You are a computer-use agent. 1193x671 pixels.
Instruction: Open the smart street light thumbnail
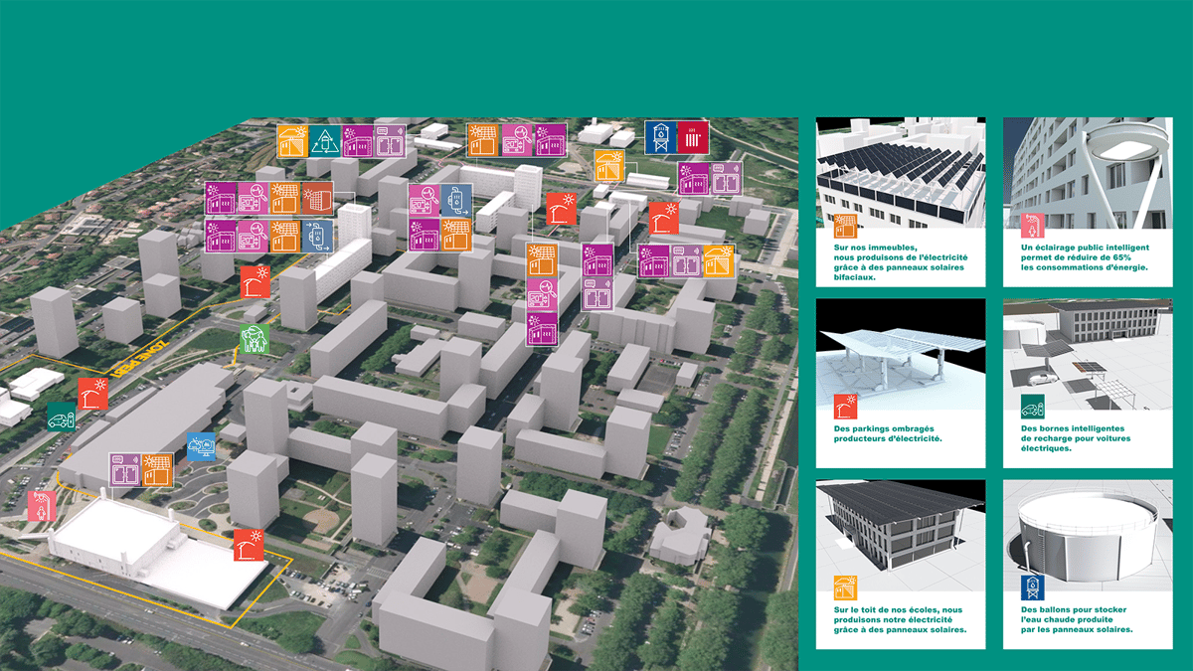click(1088, 174)
